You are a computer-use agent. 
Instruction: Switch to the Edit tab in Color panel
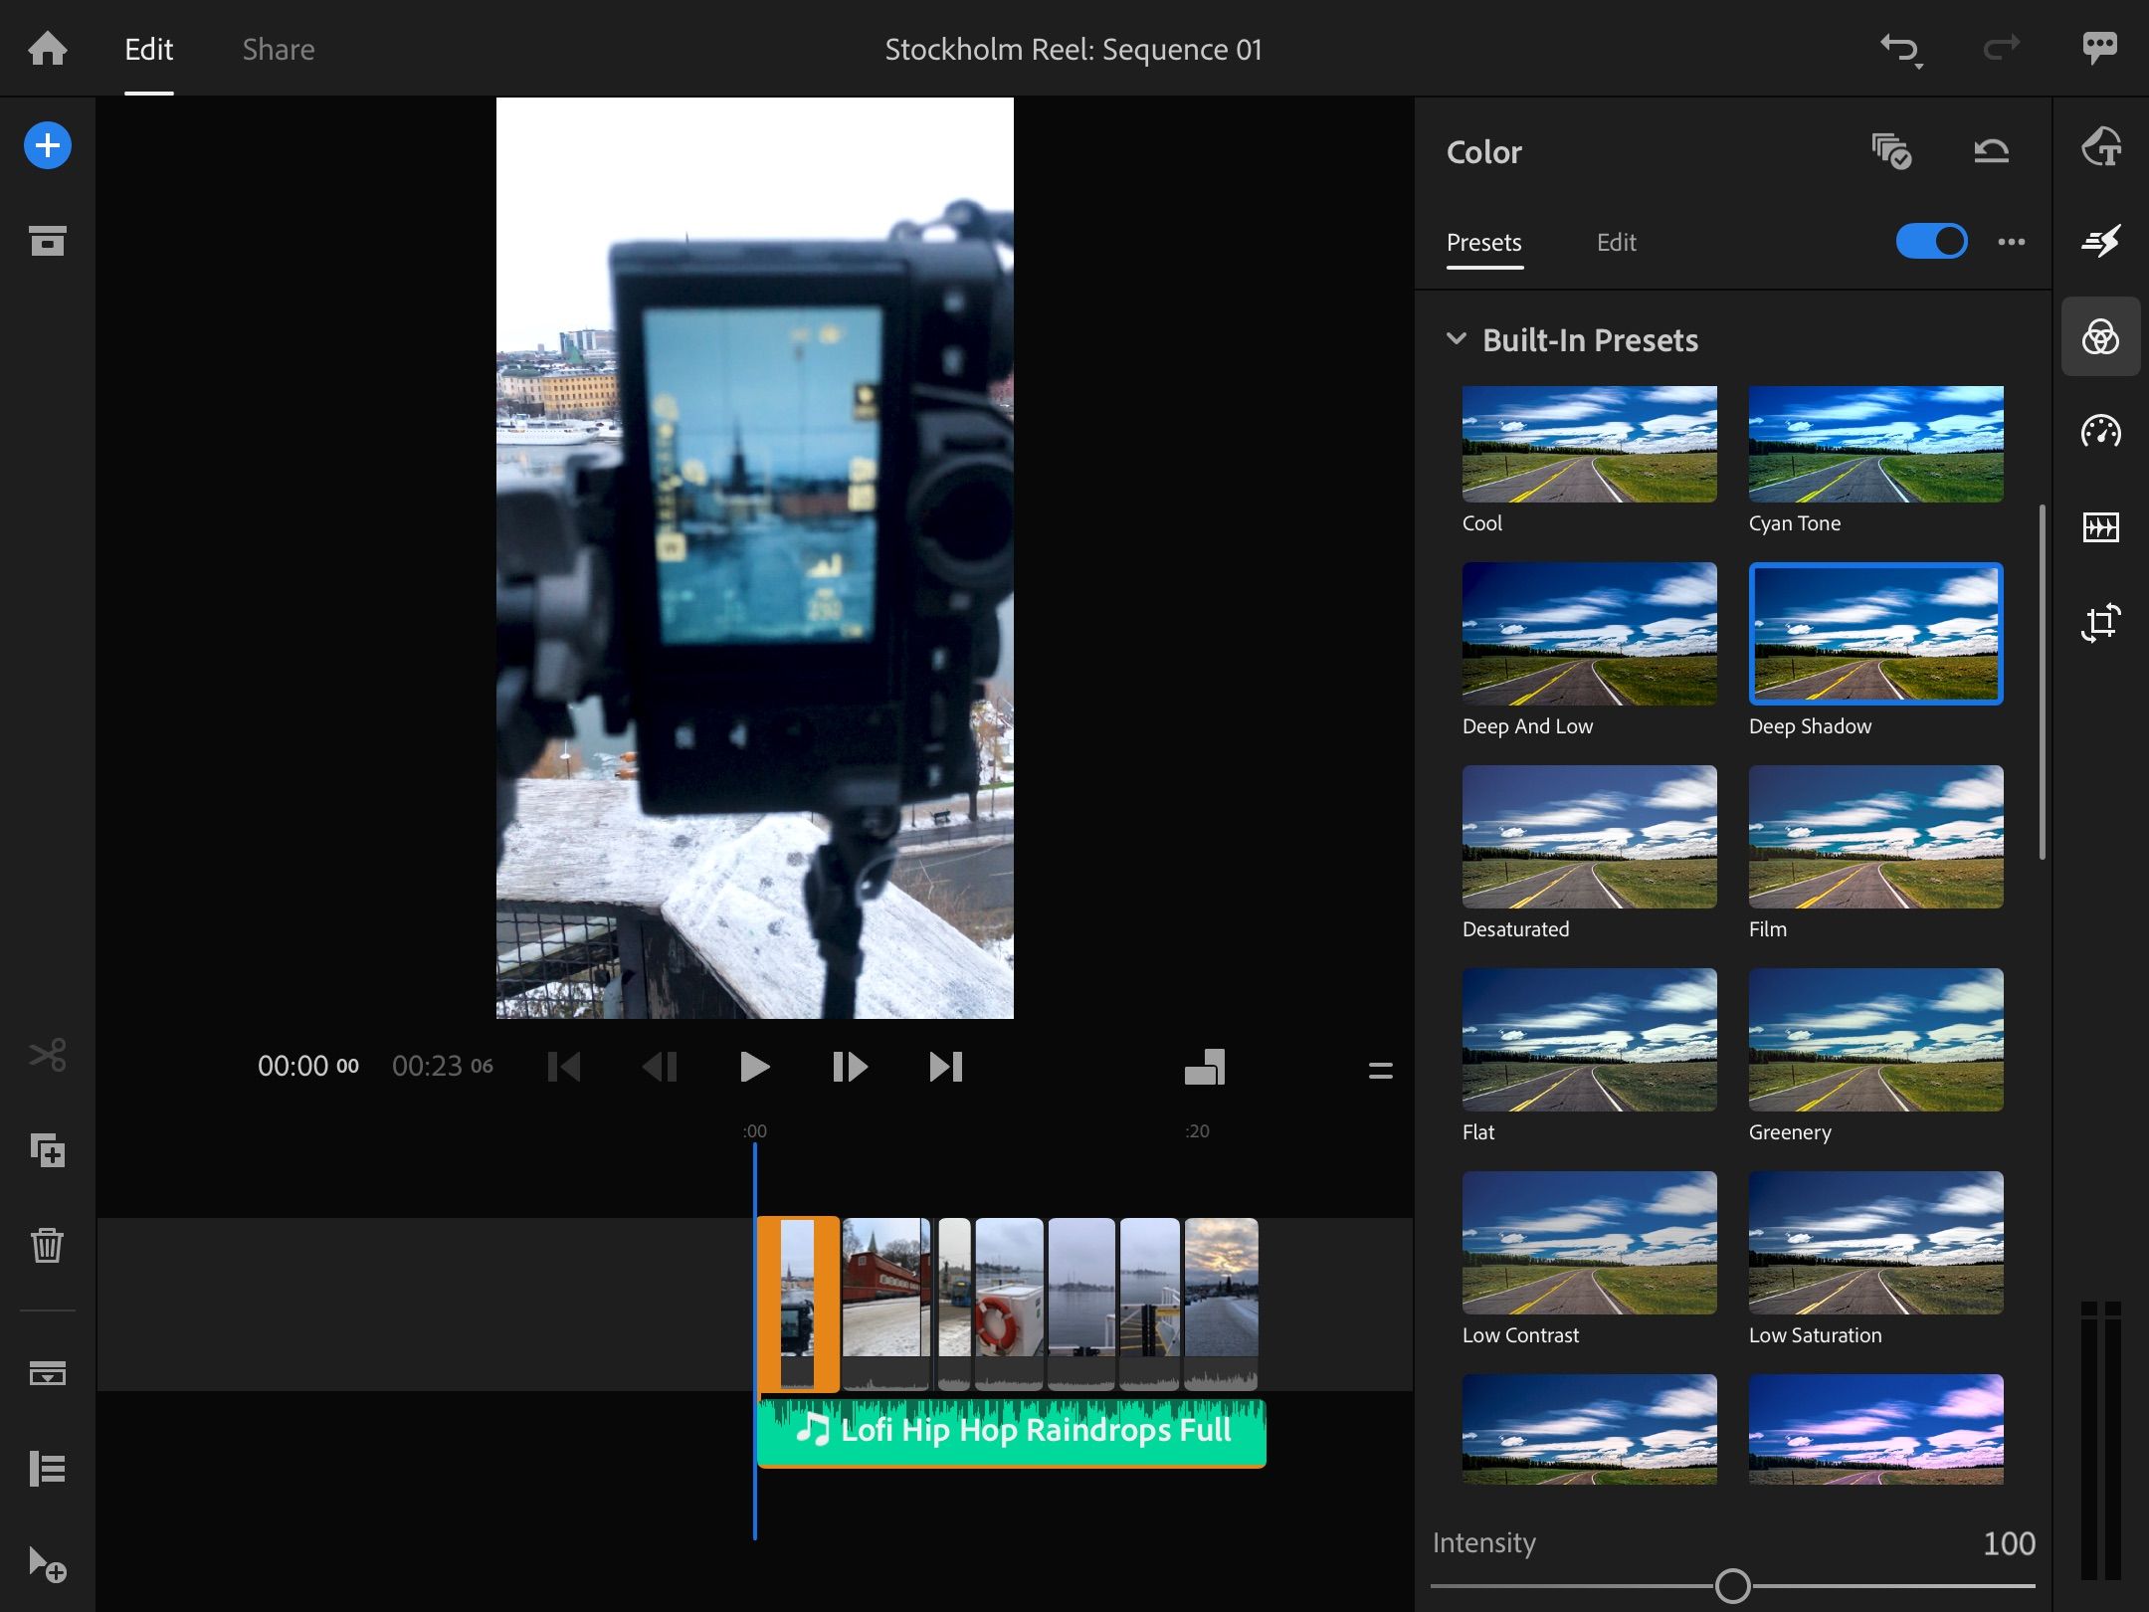pos(1616,242)
